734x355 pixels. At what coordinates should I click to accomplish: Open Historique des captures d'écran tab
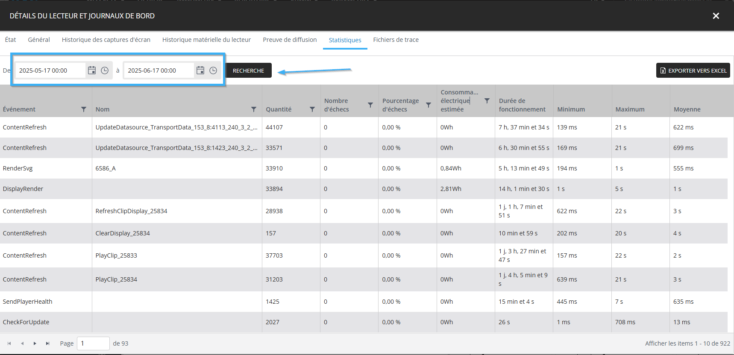[106, 40]
